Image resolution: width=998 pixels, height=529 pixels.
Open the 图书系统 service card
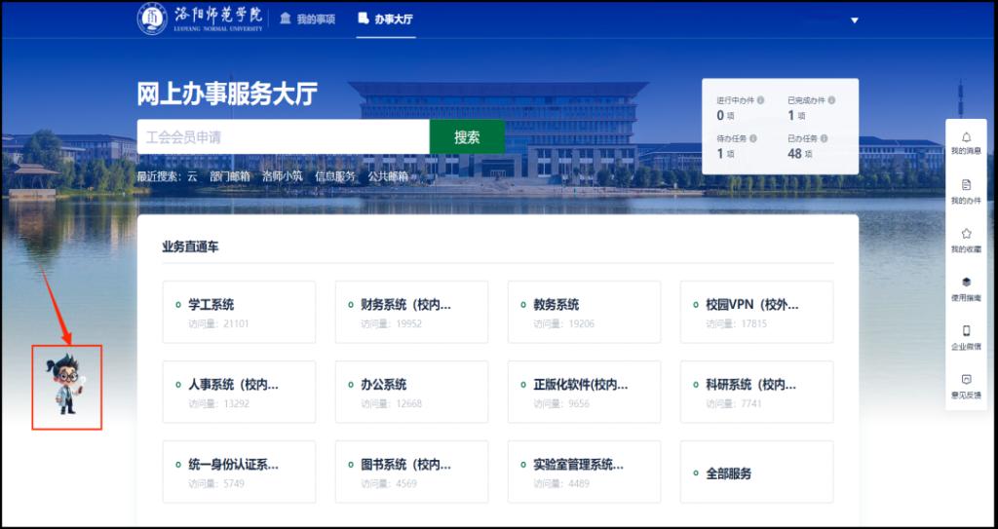pos(410,472)
